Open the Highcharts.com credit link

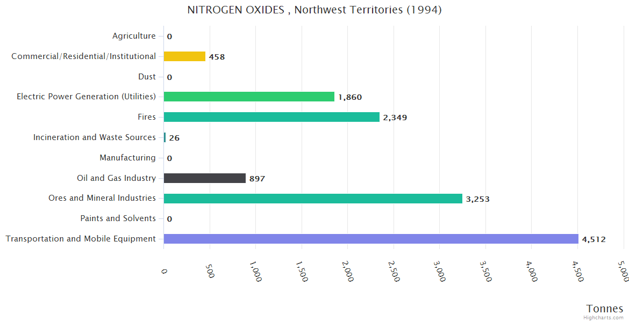click(604, 318)
